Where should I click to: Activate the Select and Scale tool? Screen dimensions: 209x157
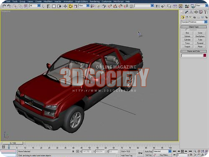(x=76, y=6)
